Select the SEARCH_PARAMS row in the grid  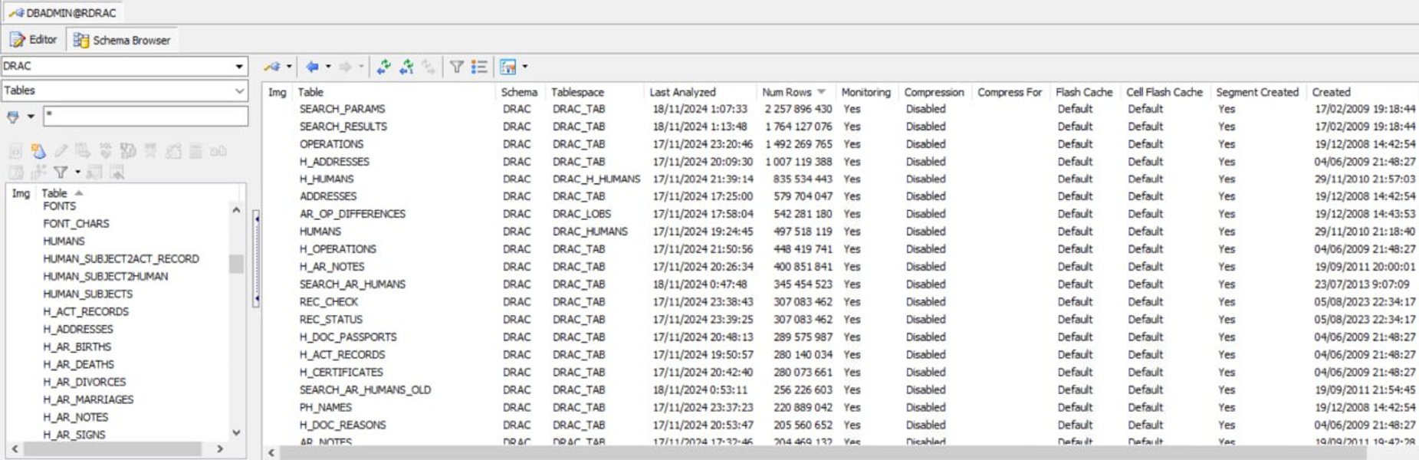(342, 109)
